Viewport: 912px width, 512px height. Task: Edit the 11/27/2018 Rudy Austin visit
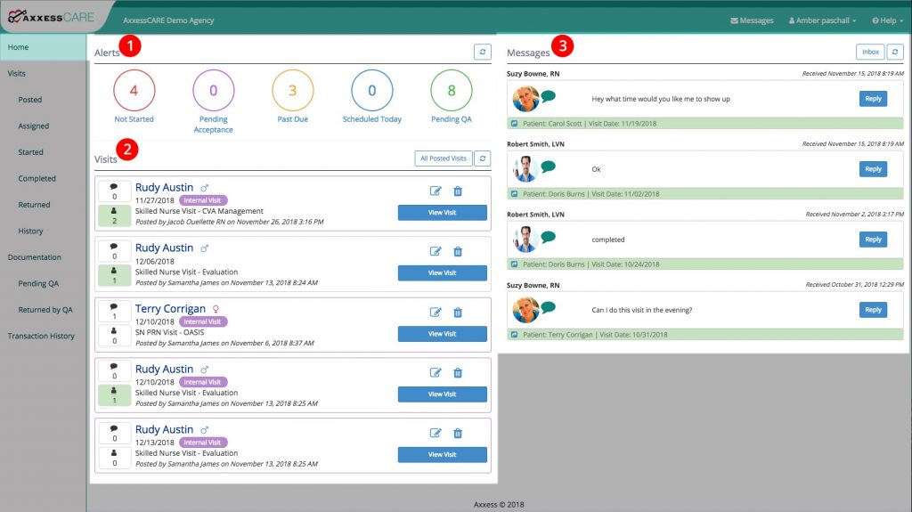pos(436,191)
